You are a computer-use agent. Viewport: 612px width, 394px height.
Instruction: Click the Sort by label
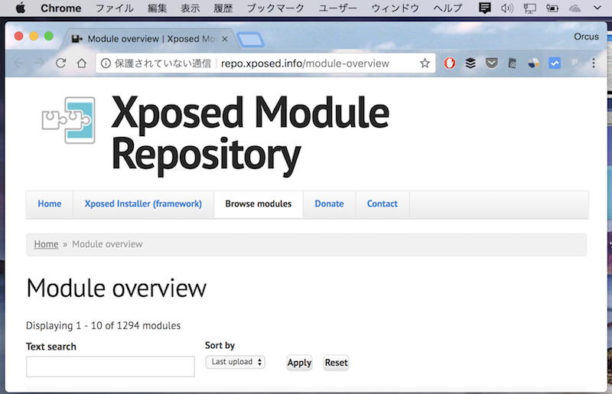coord(220,346)
